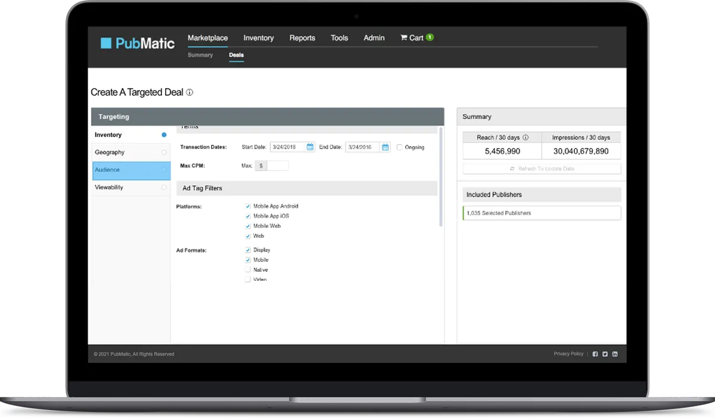Open the Start Date calendar picker
Viewport: 715px width, 419px height.
(x=310, y=147)
